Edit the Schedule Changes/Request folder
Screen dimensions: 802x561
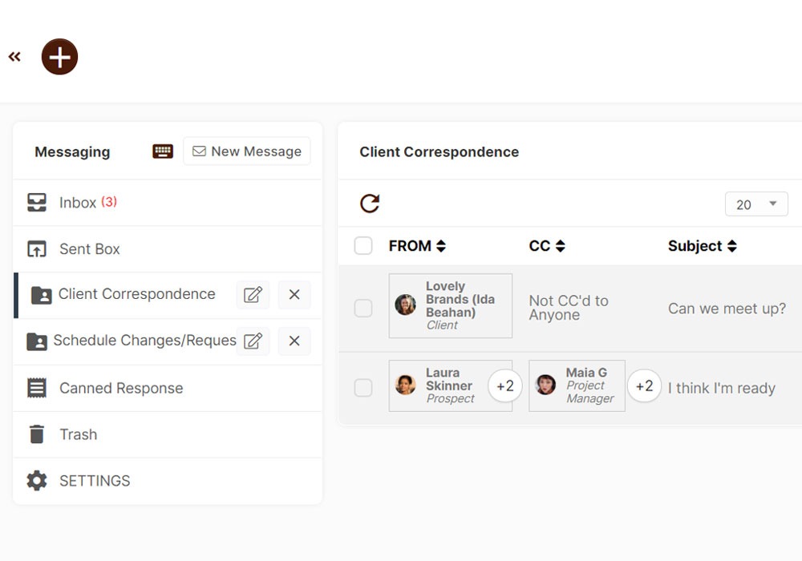point(252,341)
